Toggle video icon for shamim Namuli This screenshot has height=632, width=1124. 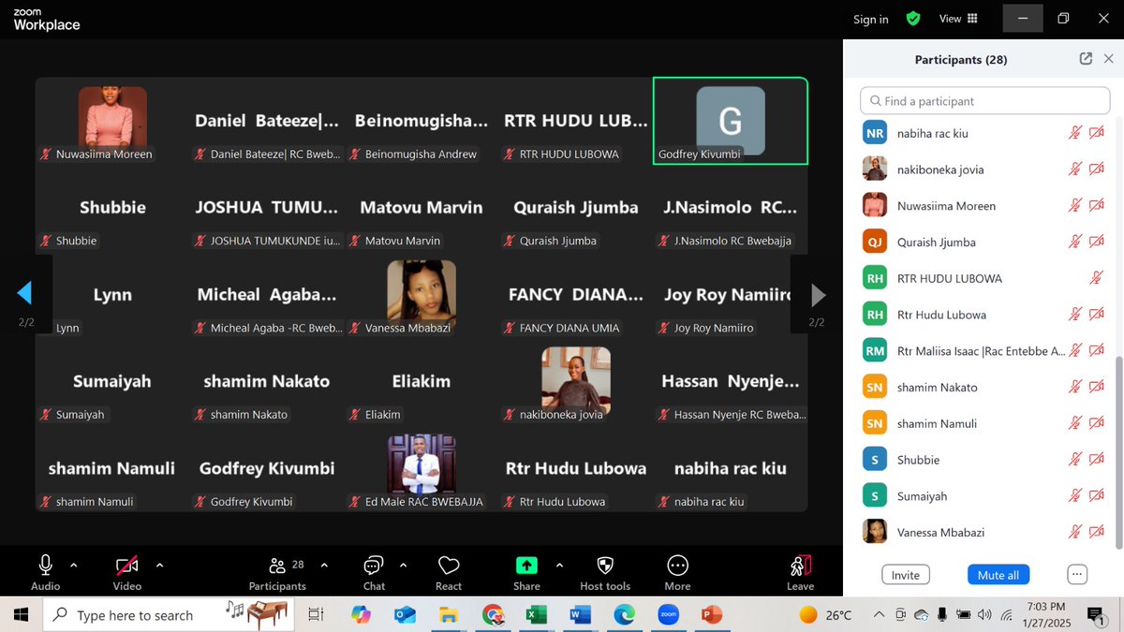1096,423
